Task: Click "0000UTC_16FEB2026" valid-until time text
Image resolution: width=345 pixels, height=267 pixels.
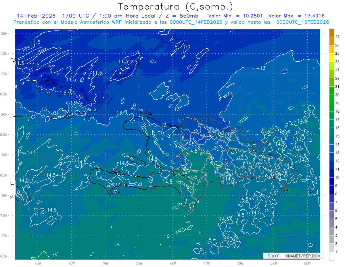Action: pyautogui.click(x=302, y=22)
